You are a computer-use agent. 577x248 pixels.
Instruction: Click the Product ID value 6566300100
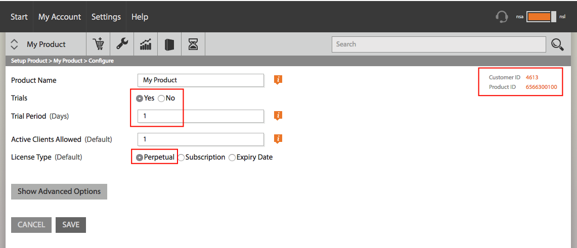tap(541, 87)
